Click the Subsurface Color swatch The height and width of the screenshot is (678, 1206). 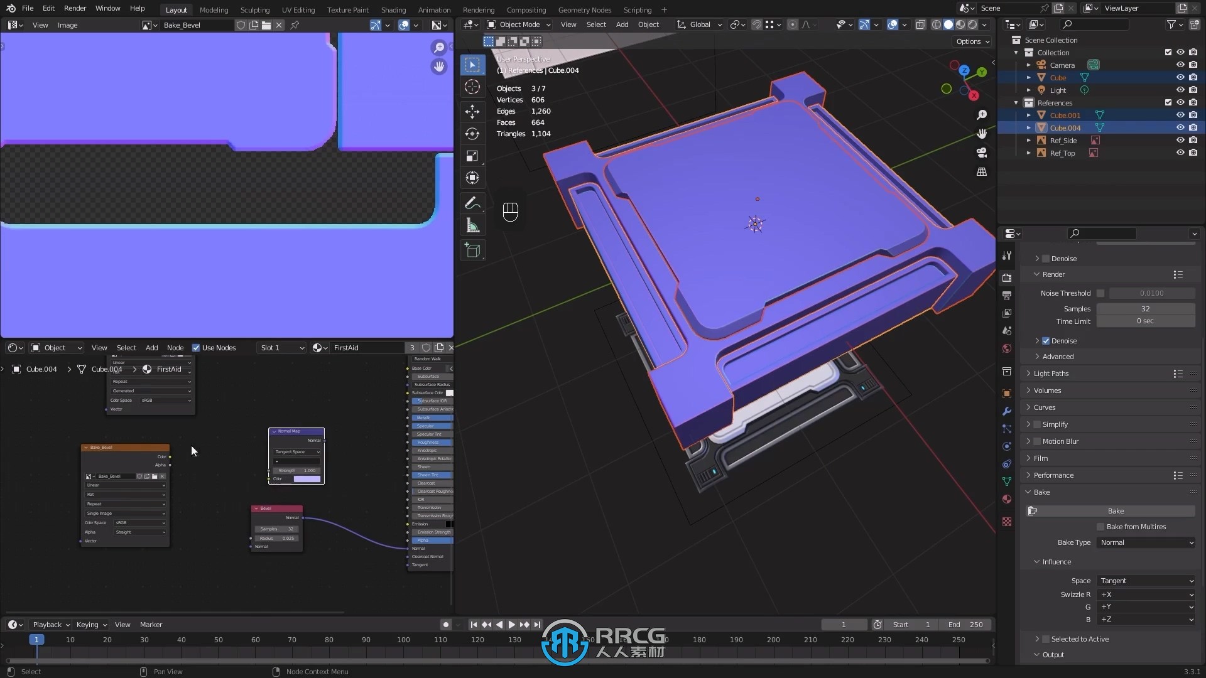[449, 393]
